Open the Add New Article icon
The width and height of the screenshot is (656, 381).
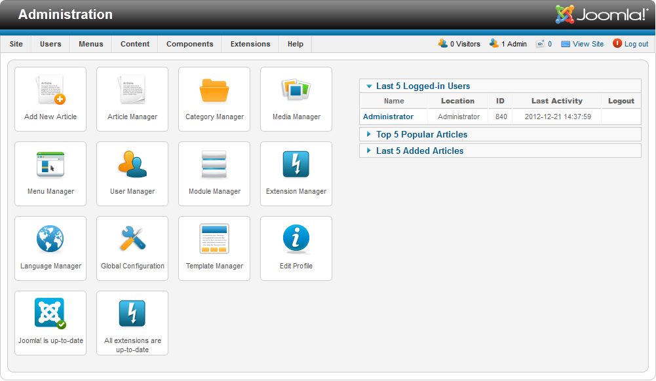[50, 90]
